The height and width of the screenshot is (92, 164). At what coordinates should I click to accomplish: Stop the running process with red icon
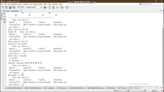5,19
